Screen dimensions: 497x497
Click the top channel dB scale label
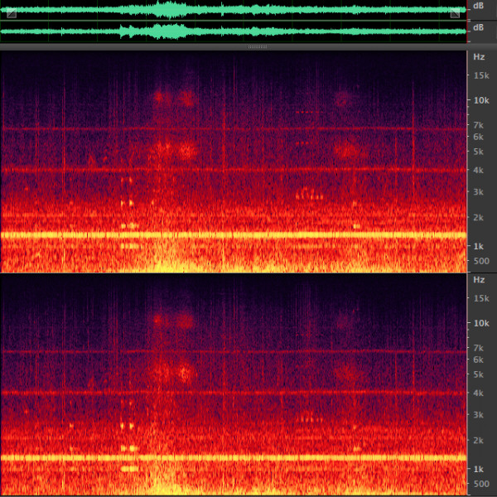[480, 7]
